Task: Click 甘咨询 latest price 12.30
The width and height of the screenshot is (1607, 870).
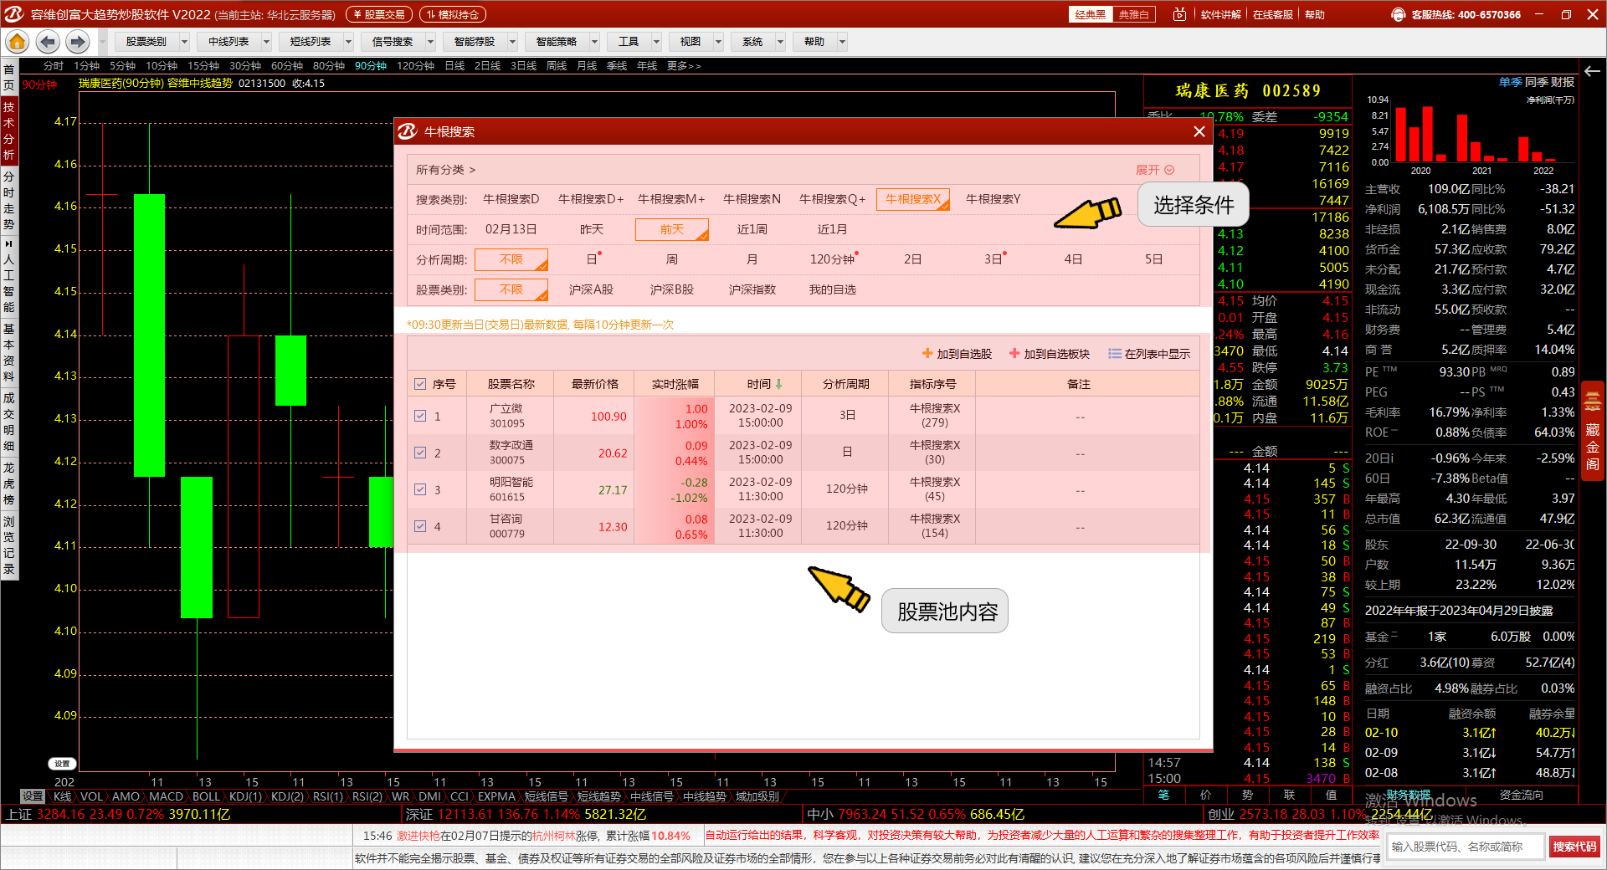Action: [613, 526]
